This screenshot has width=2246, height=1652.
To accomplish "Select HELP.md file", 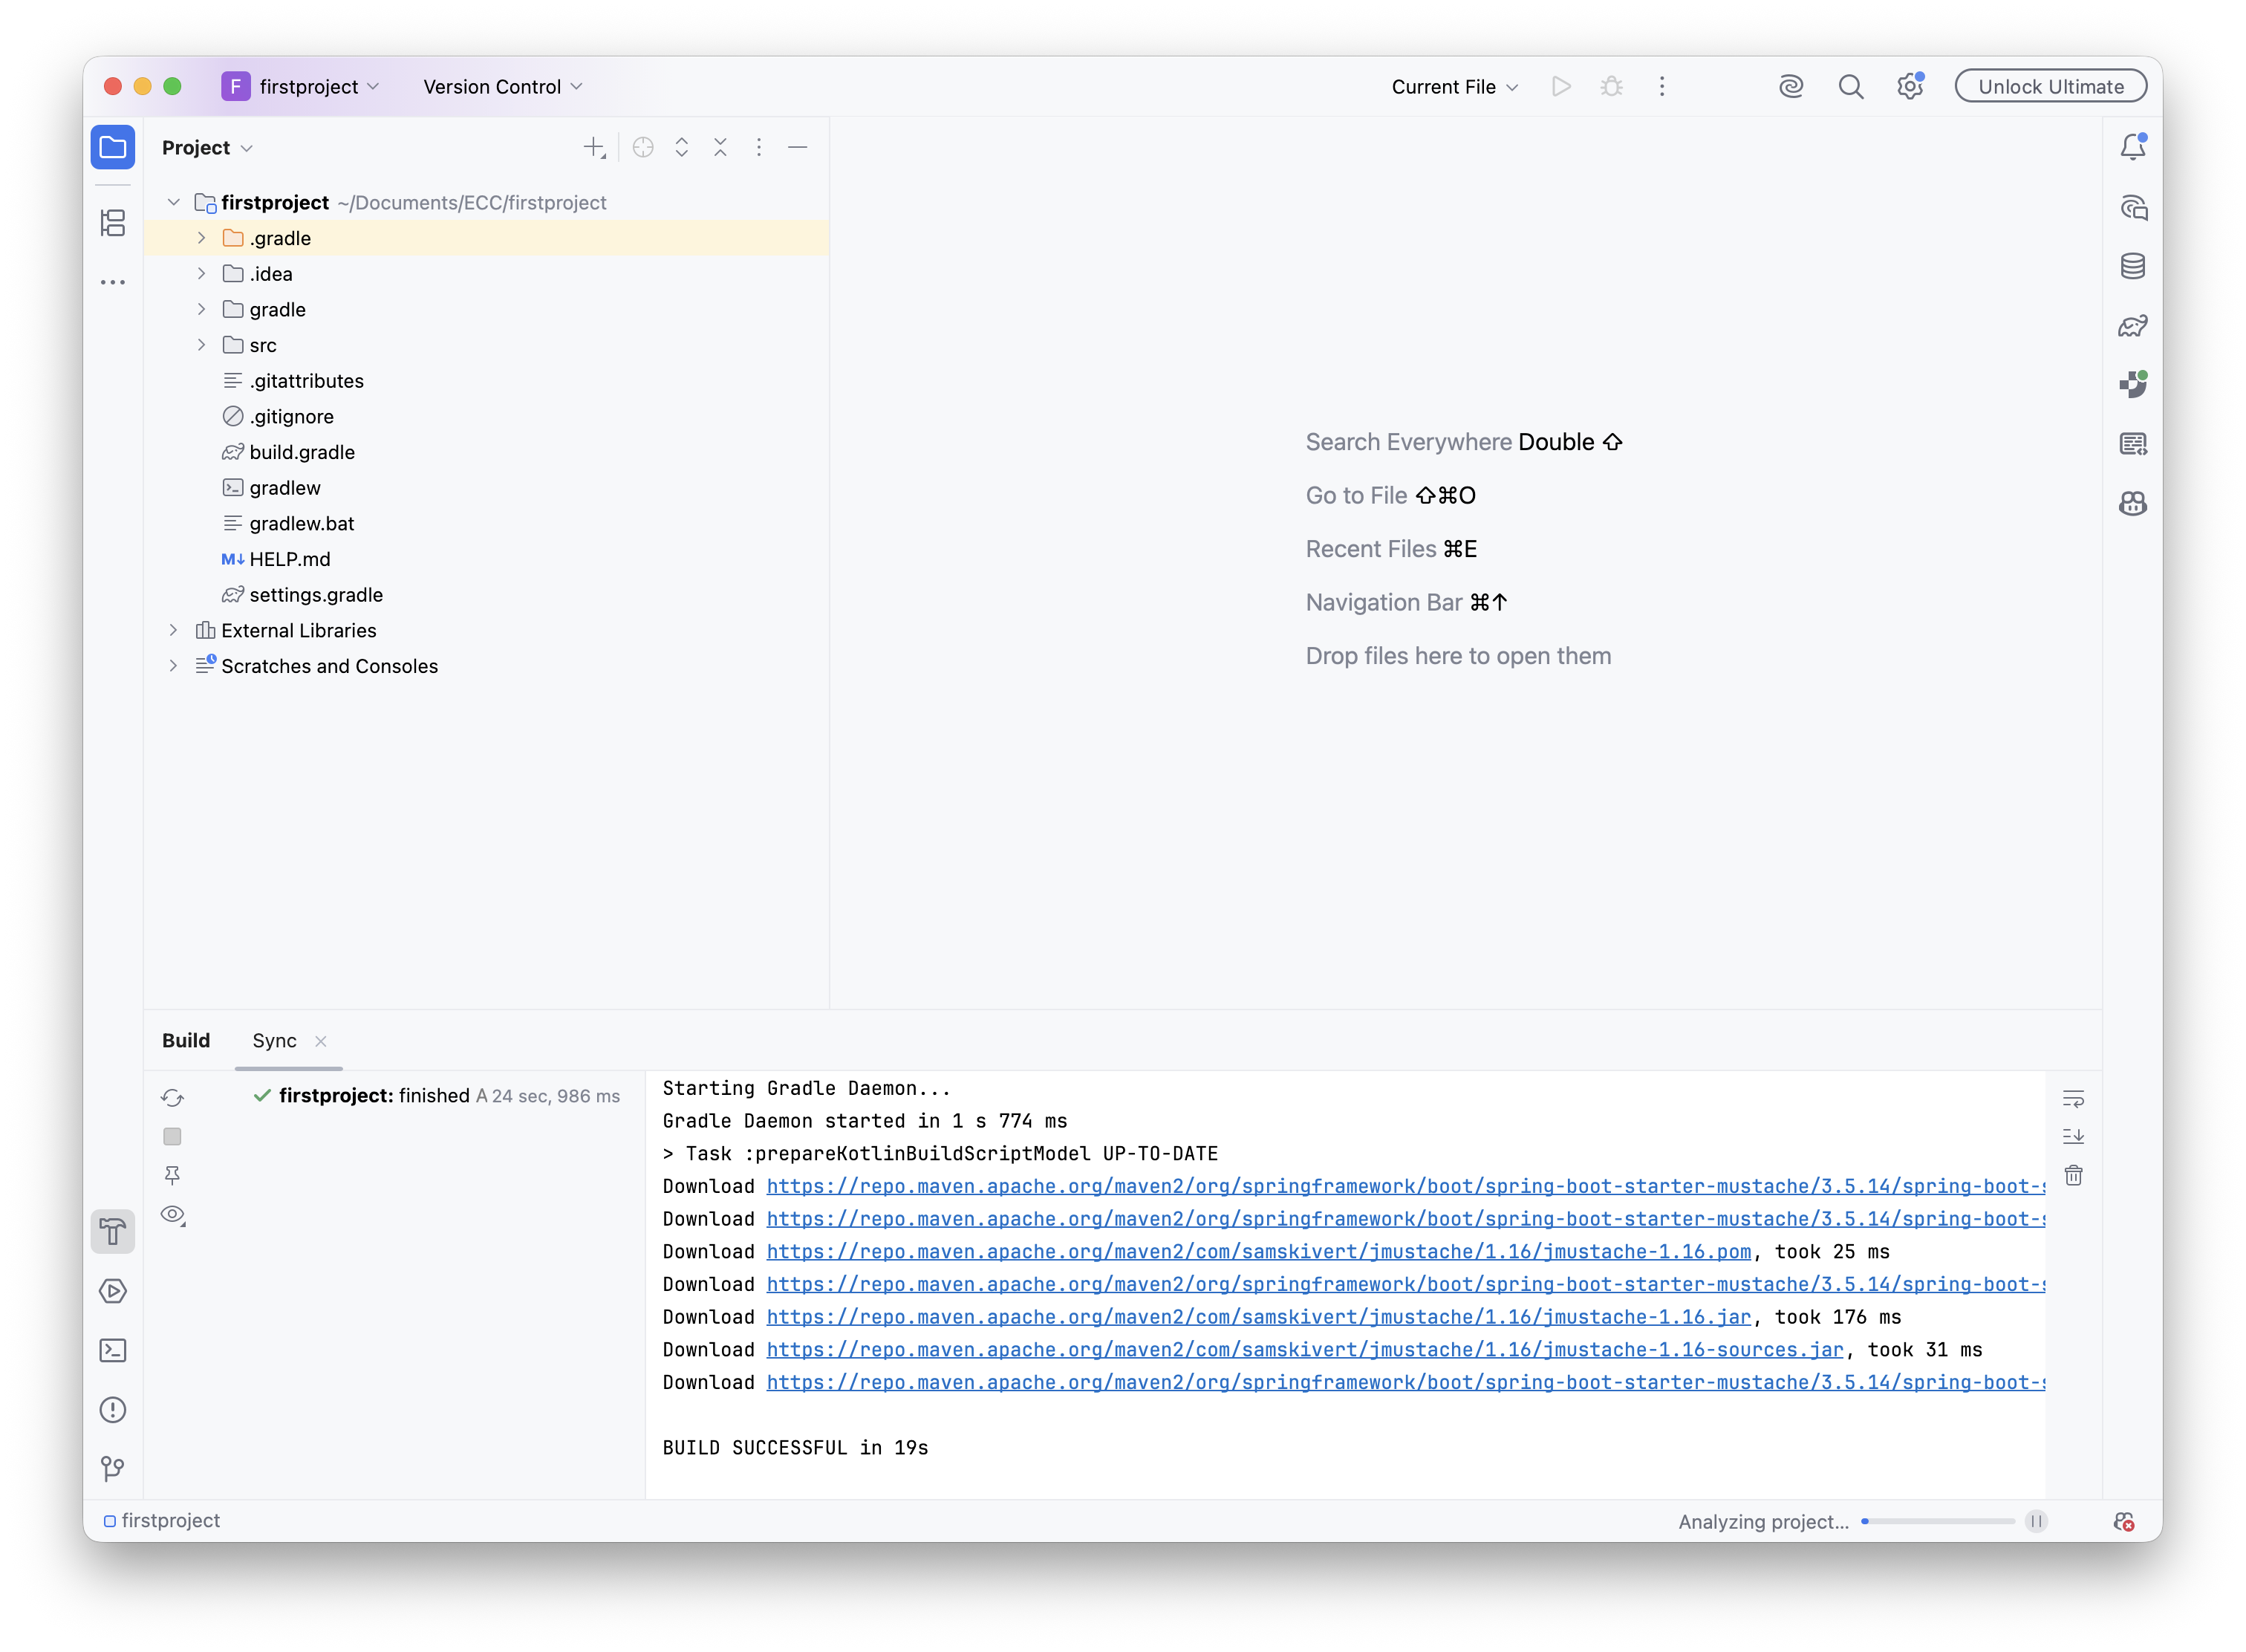I will pos(290,560).
